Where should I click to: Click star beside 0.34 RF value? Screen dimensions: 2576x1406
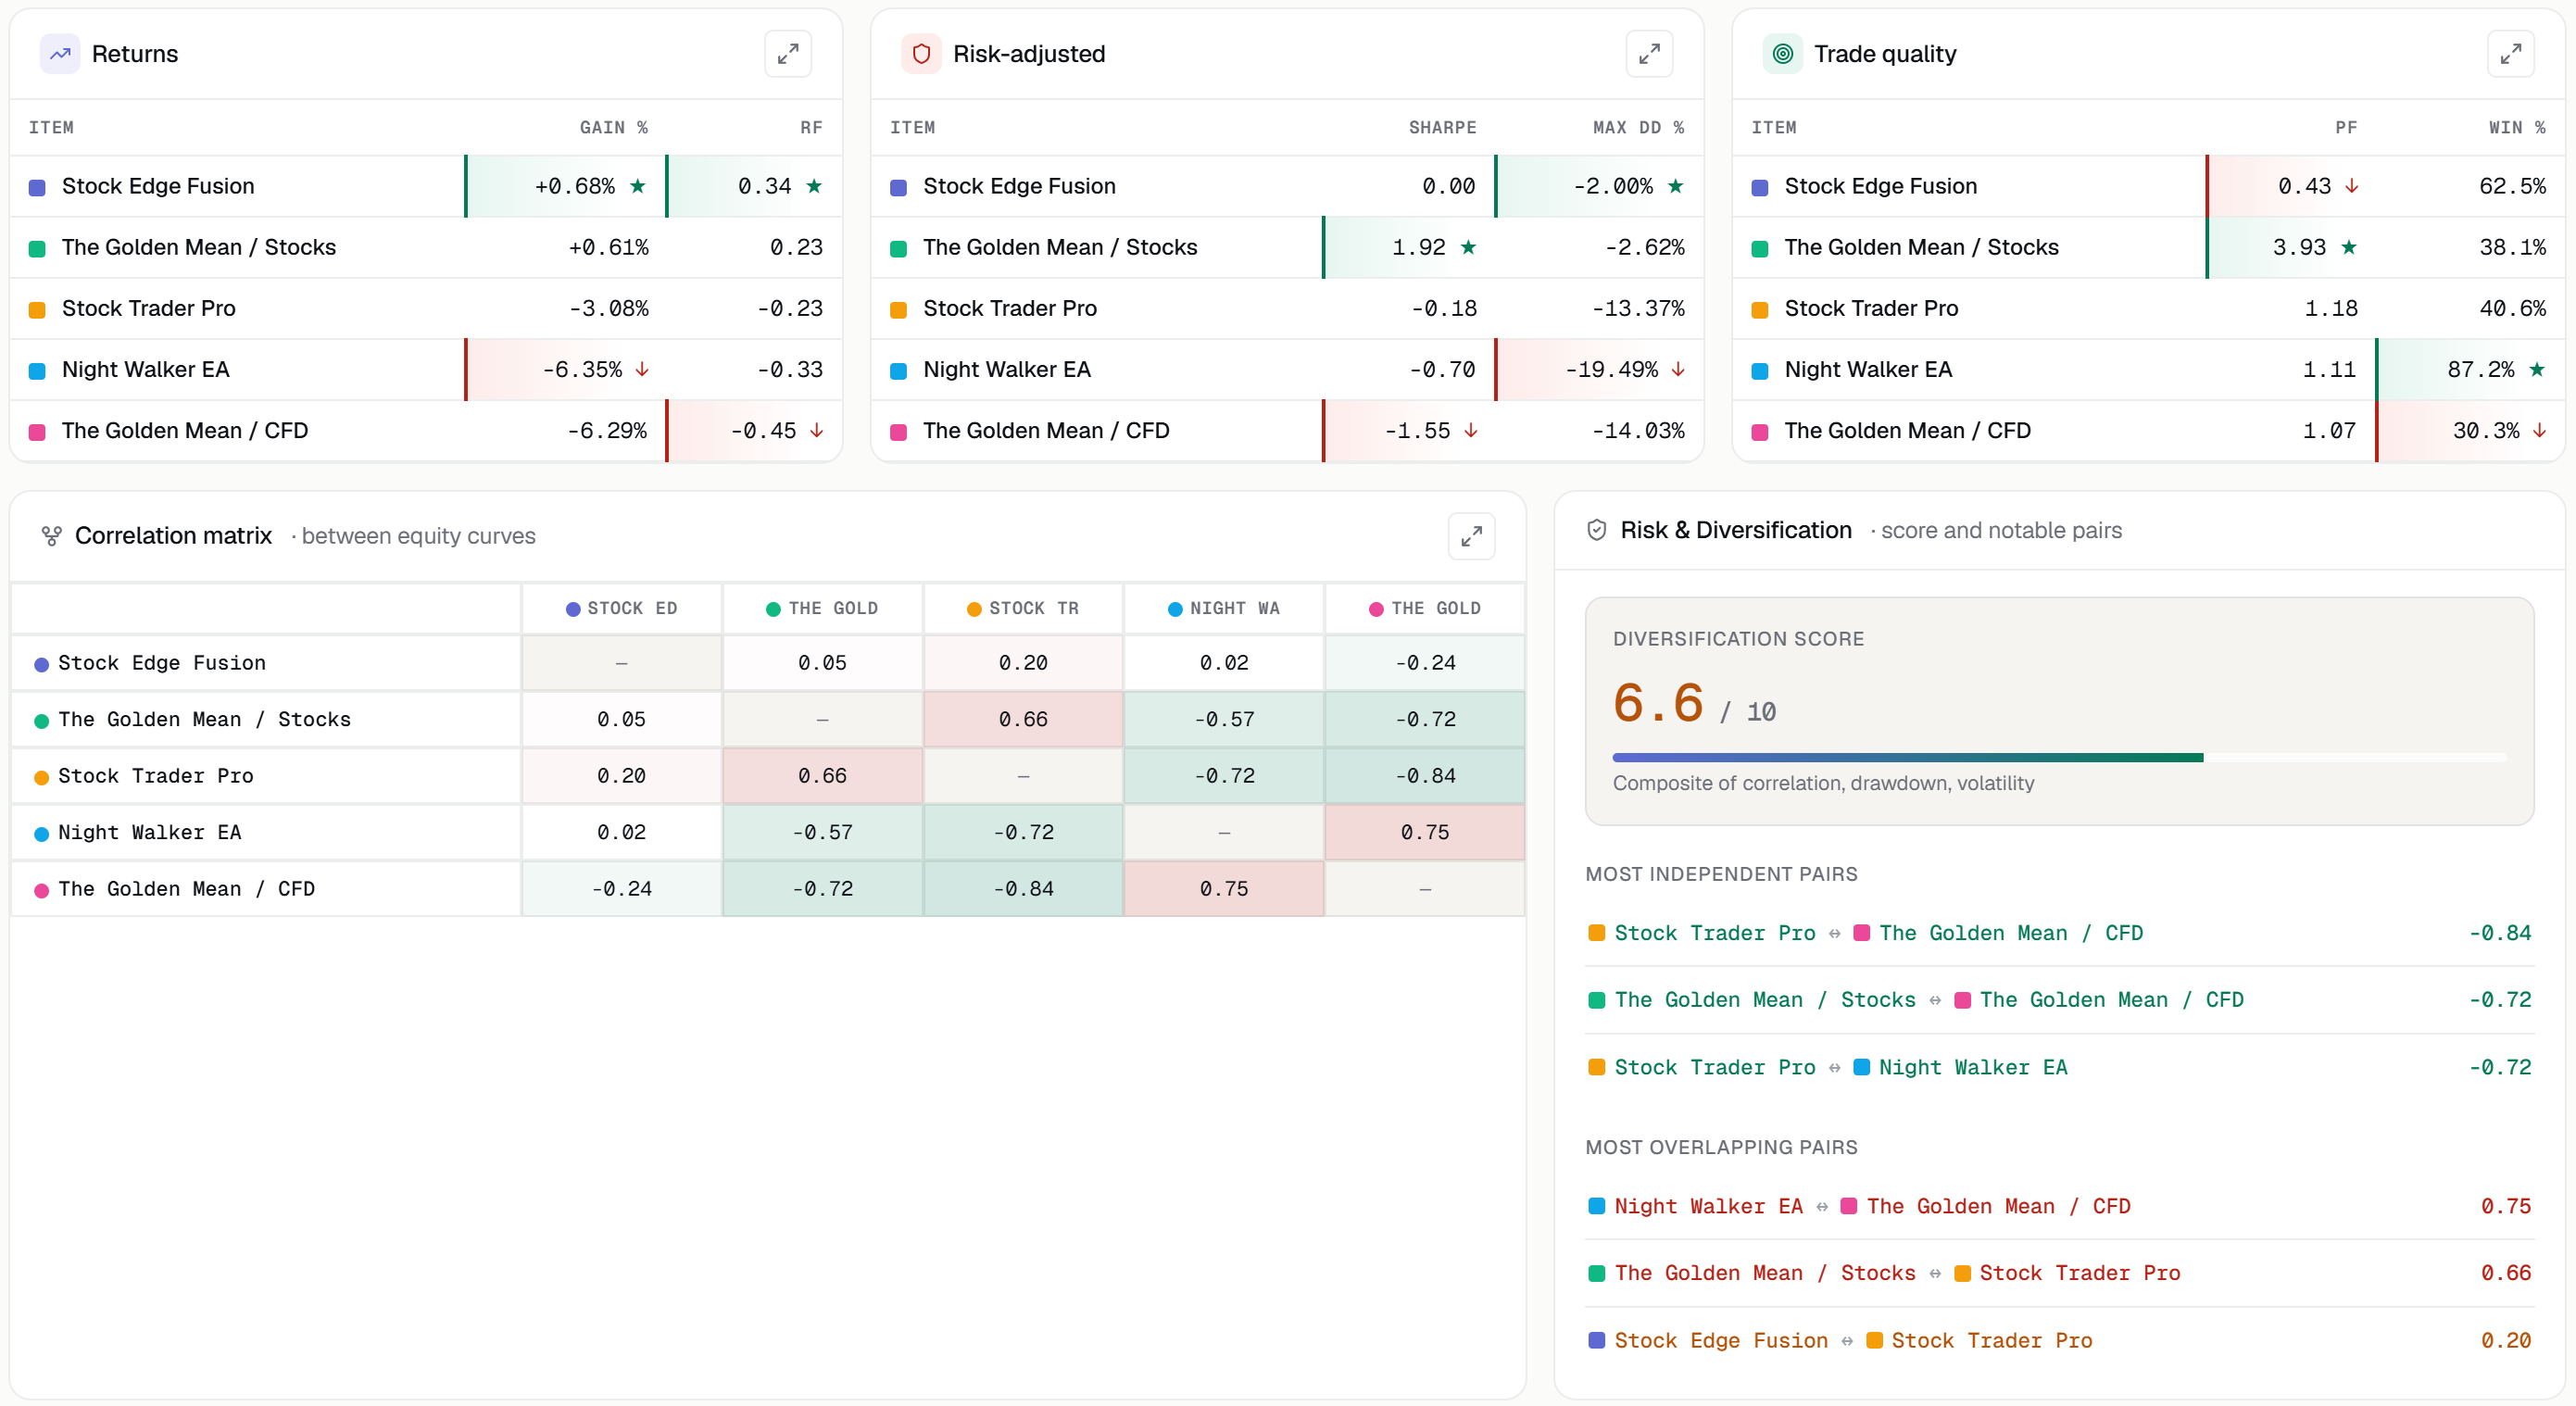(x=814, y=186)
